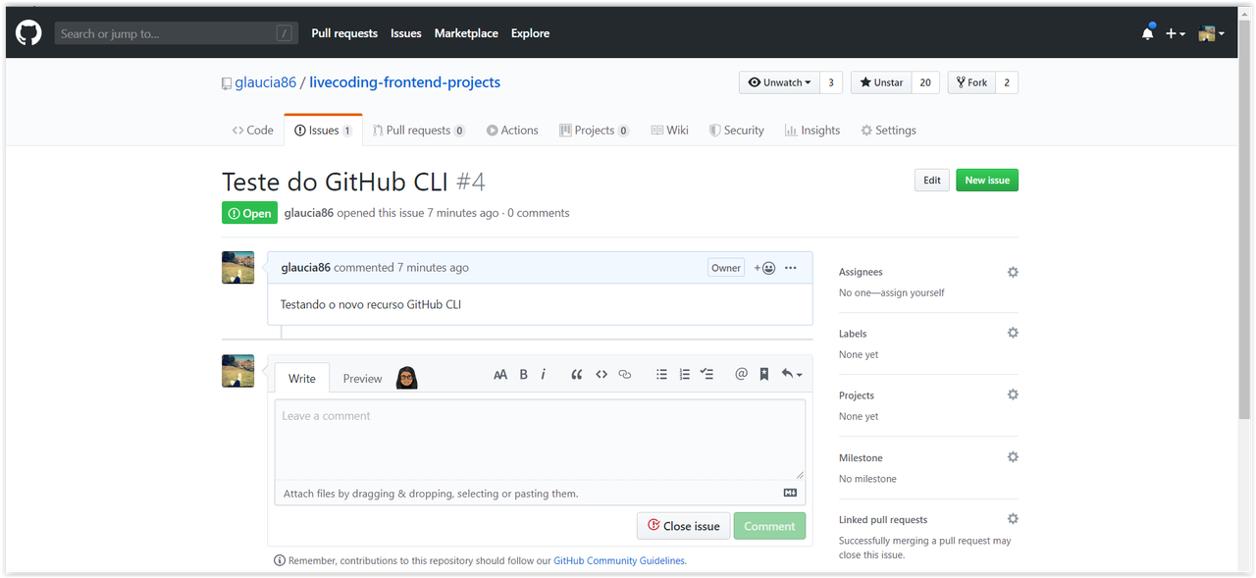Add header text with the AA icon
Viewport: 1256px width, 578px height.
click(x=500, y=375)
